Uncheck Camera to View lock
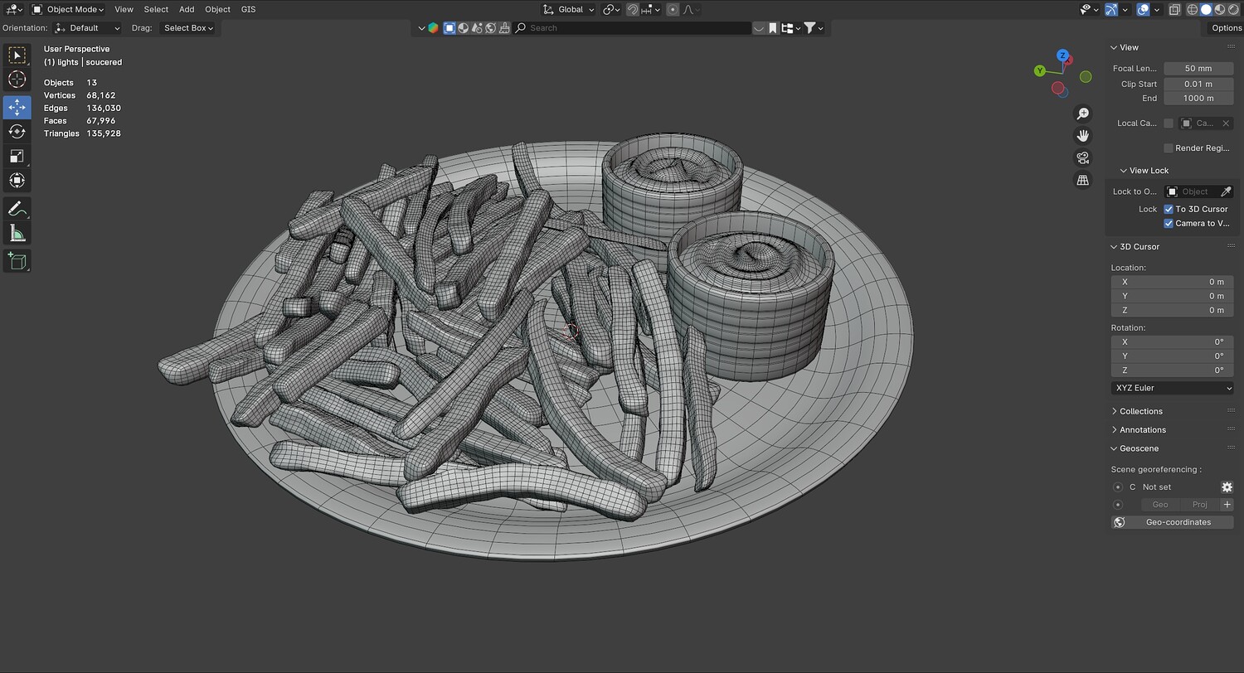This screenshot has width=1244, height=673. coord(1169,223)
